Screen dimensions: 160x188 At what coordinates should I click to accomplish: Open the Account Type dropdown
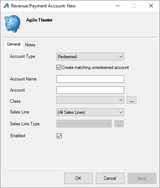click(x=90, y=57)
